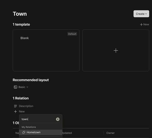Focus the relation search field containing town

click(x=38, y=119)
